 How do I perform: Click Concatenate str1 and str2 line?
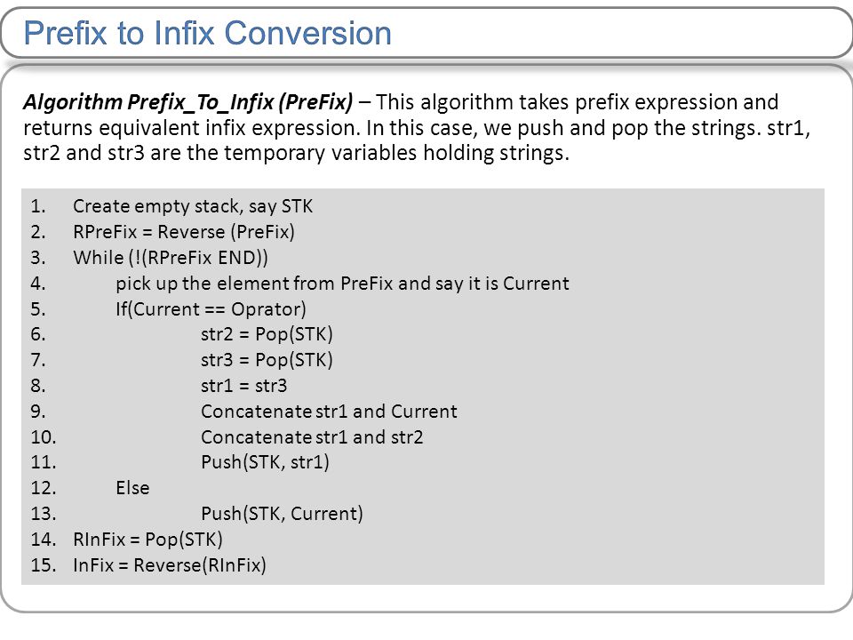point(312,437)
